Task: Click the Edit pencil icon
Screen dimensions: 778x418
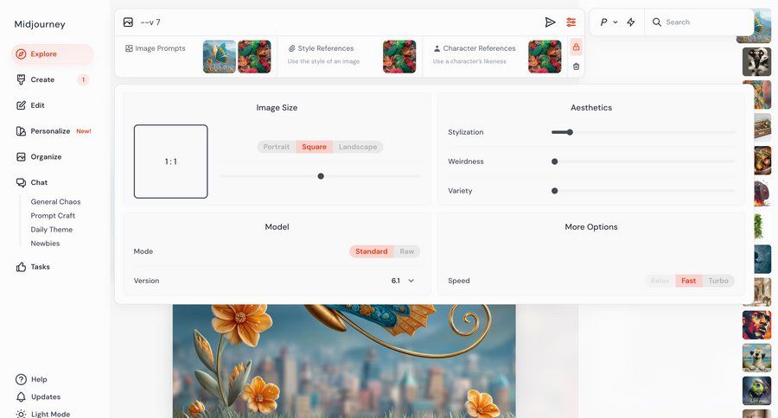Action: (21, 105)
